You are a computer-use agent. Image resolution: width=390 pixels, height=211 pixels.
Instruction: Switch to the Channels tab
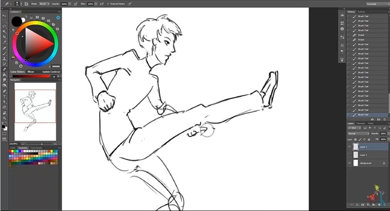[361, 123]
